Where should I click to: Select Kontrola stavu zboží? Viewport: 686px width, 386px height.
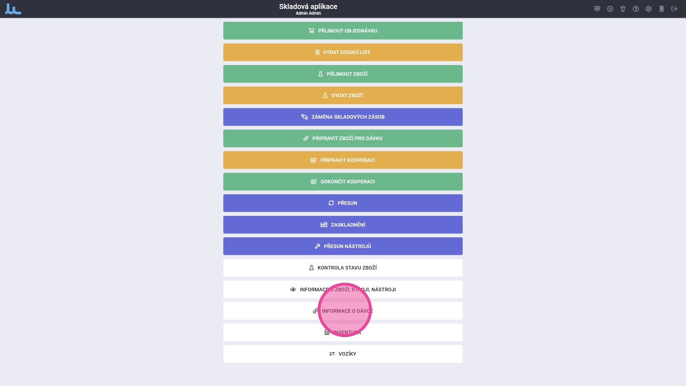point(343,268)
